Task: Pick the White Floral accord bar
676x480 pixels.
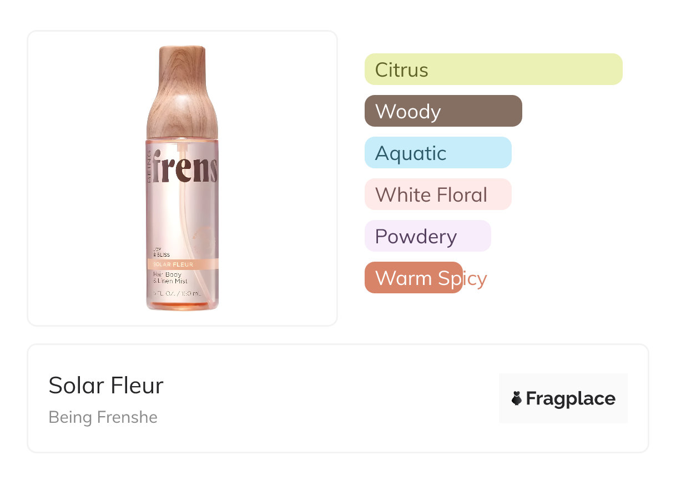Action: (437, 194)
